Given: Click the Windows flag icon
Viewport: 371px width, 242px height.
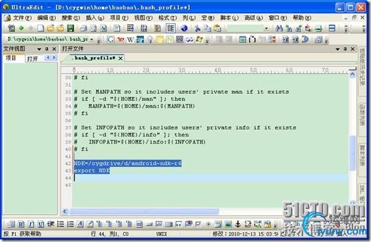Looking at the screenshot, I should point(199,39).
